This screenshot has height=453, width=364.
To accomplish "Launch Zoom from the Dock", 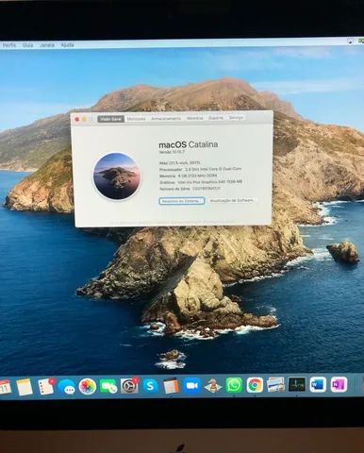I will 192,386.
